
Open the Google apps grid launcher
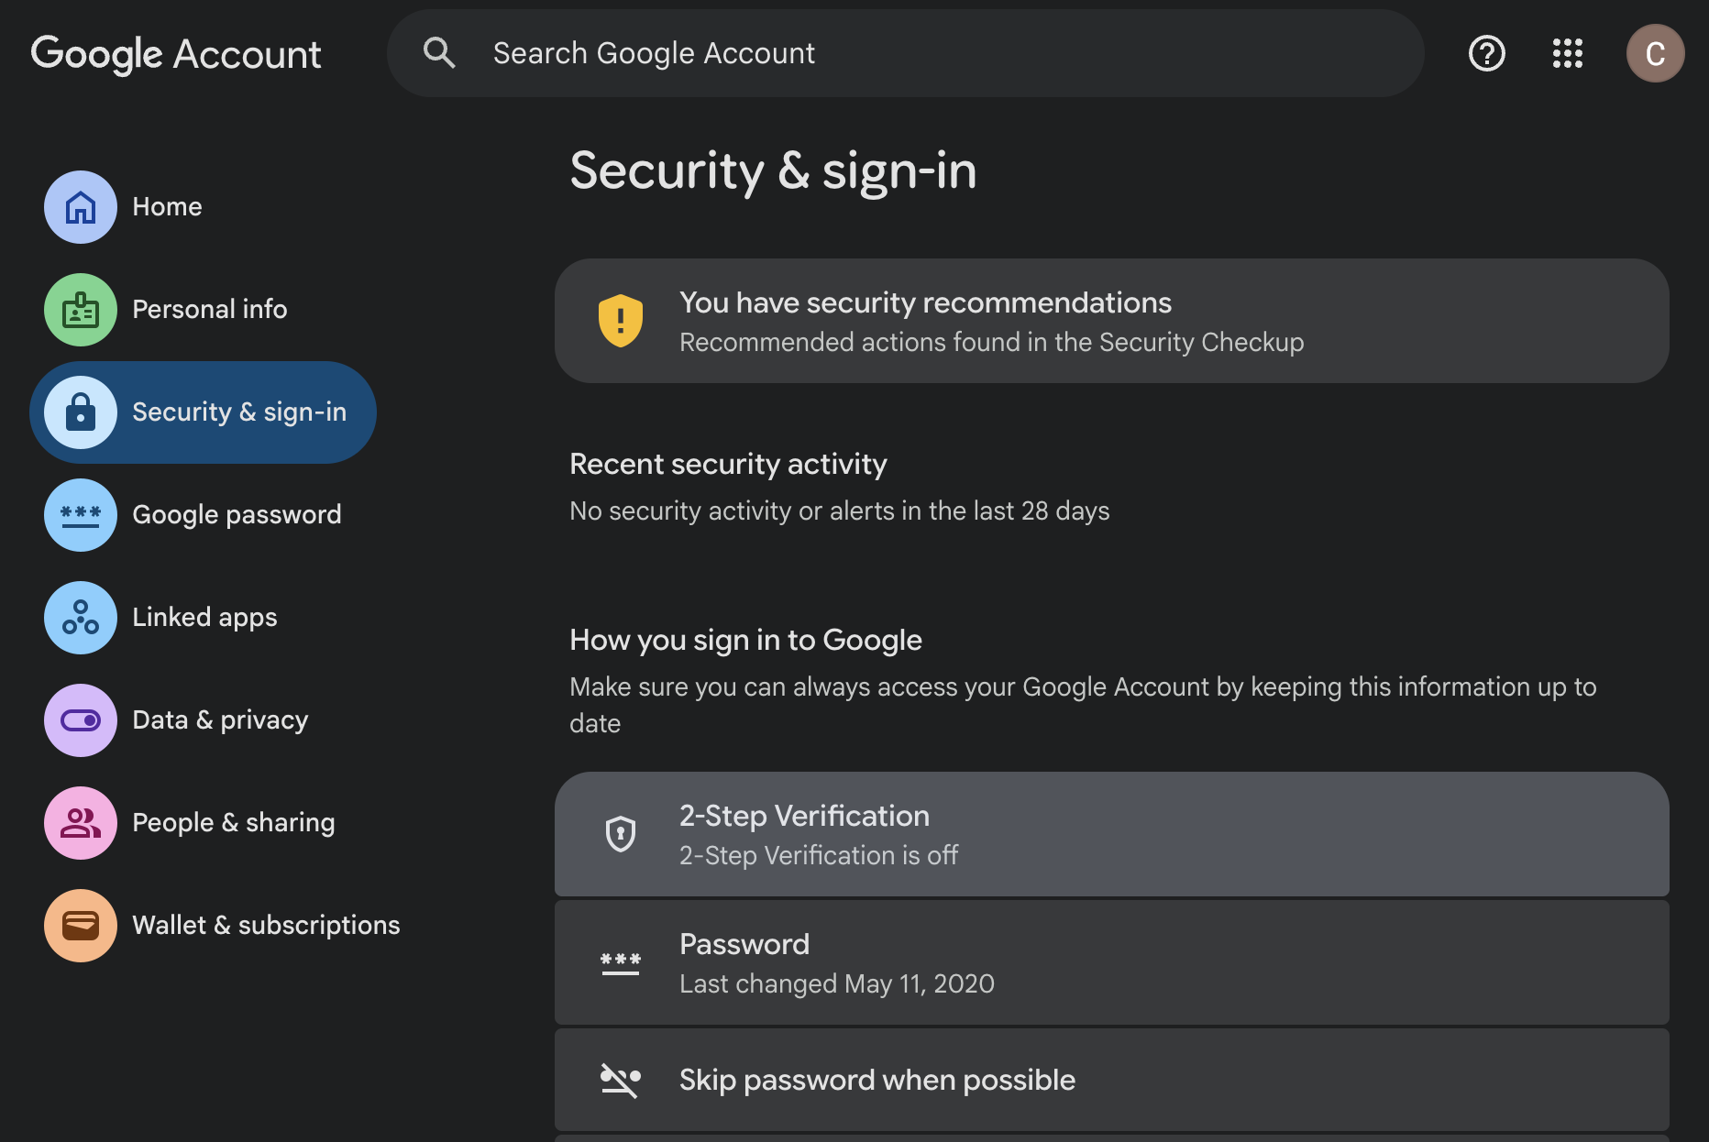tap(1567, 53)
